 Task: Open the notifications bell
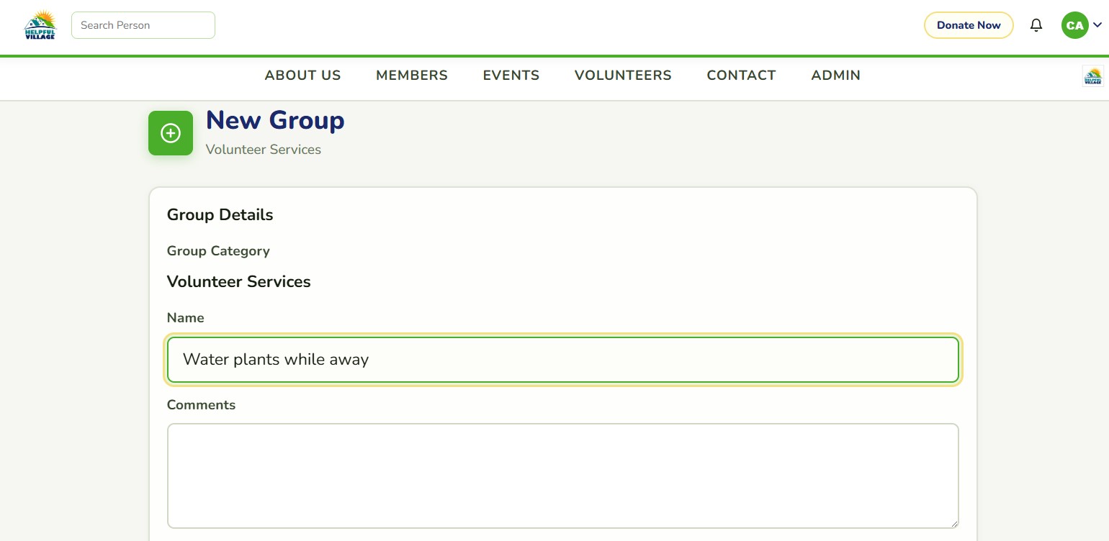coord(1036,25)
